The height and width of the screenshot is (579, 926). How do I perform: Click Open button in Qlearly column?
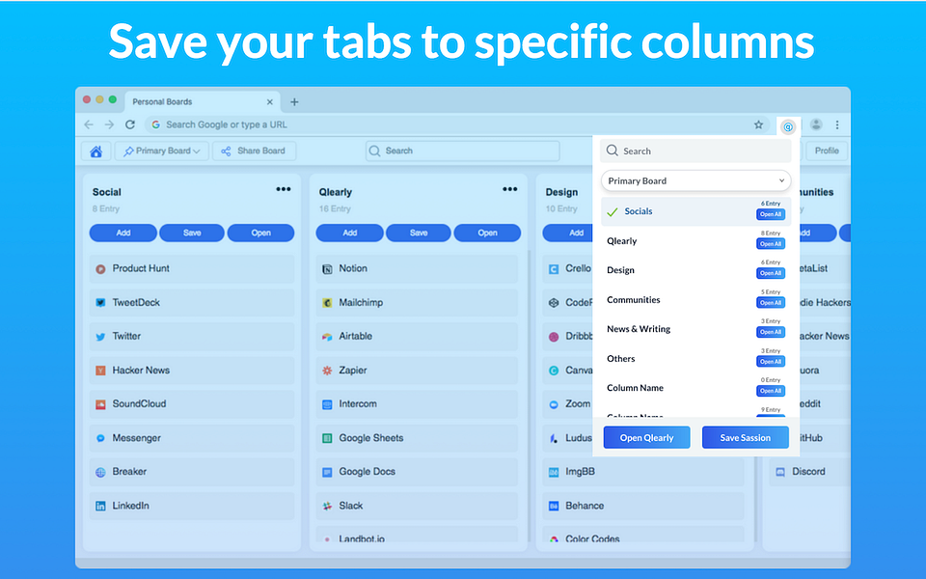click(487, 233)
